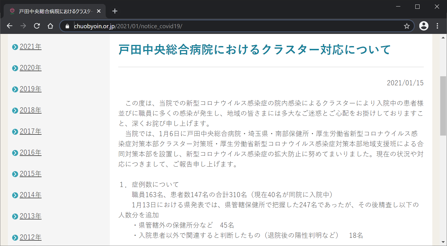This screenshot has width=447, height=246.
Task: Click the page scrollbar up arrow
Action: [x=443, y=38]
